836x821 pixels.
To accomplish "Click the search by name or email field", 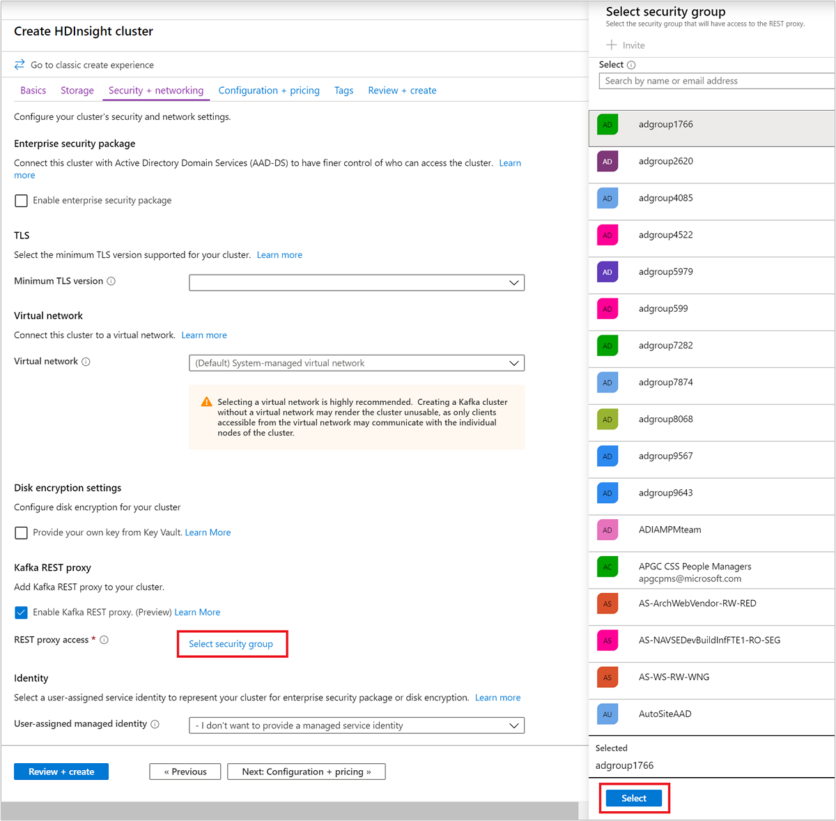I will pyautogui.click(x=716, y=81).
